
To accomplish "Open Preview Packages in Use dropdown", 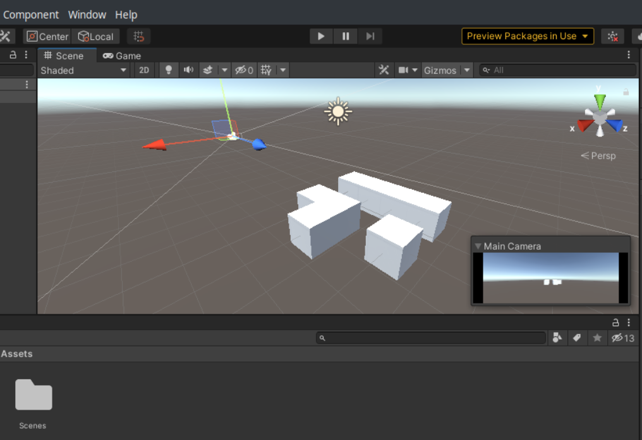I will point(528,36).
